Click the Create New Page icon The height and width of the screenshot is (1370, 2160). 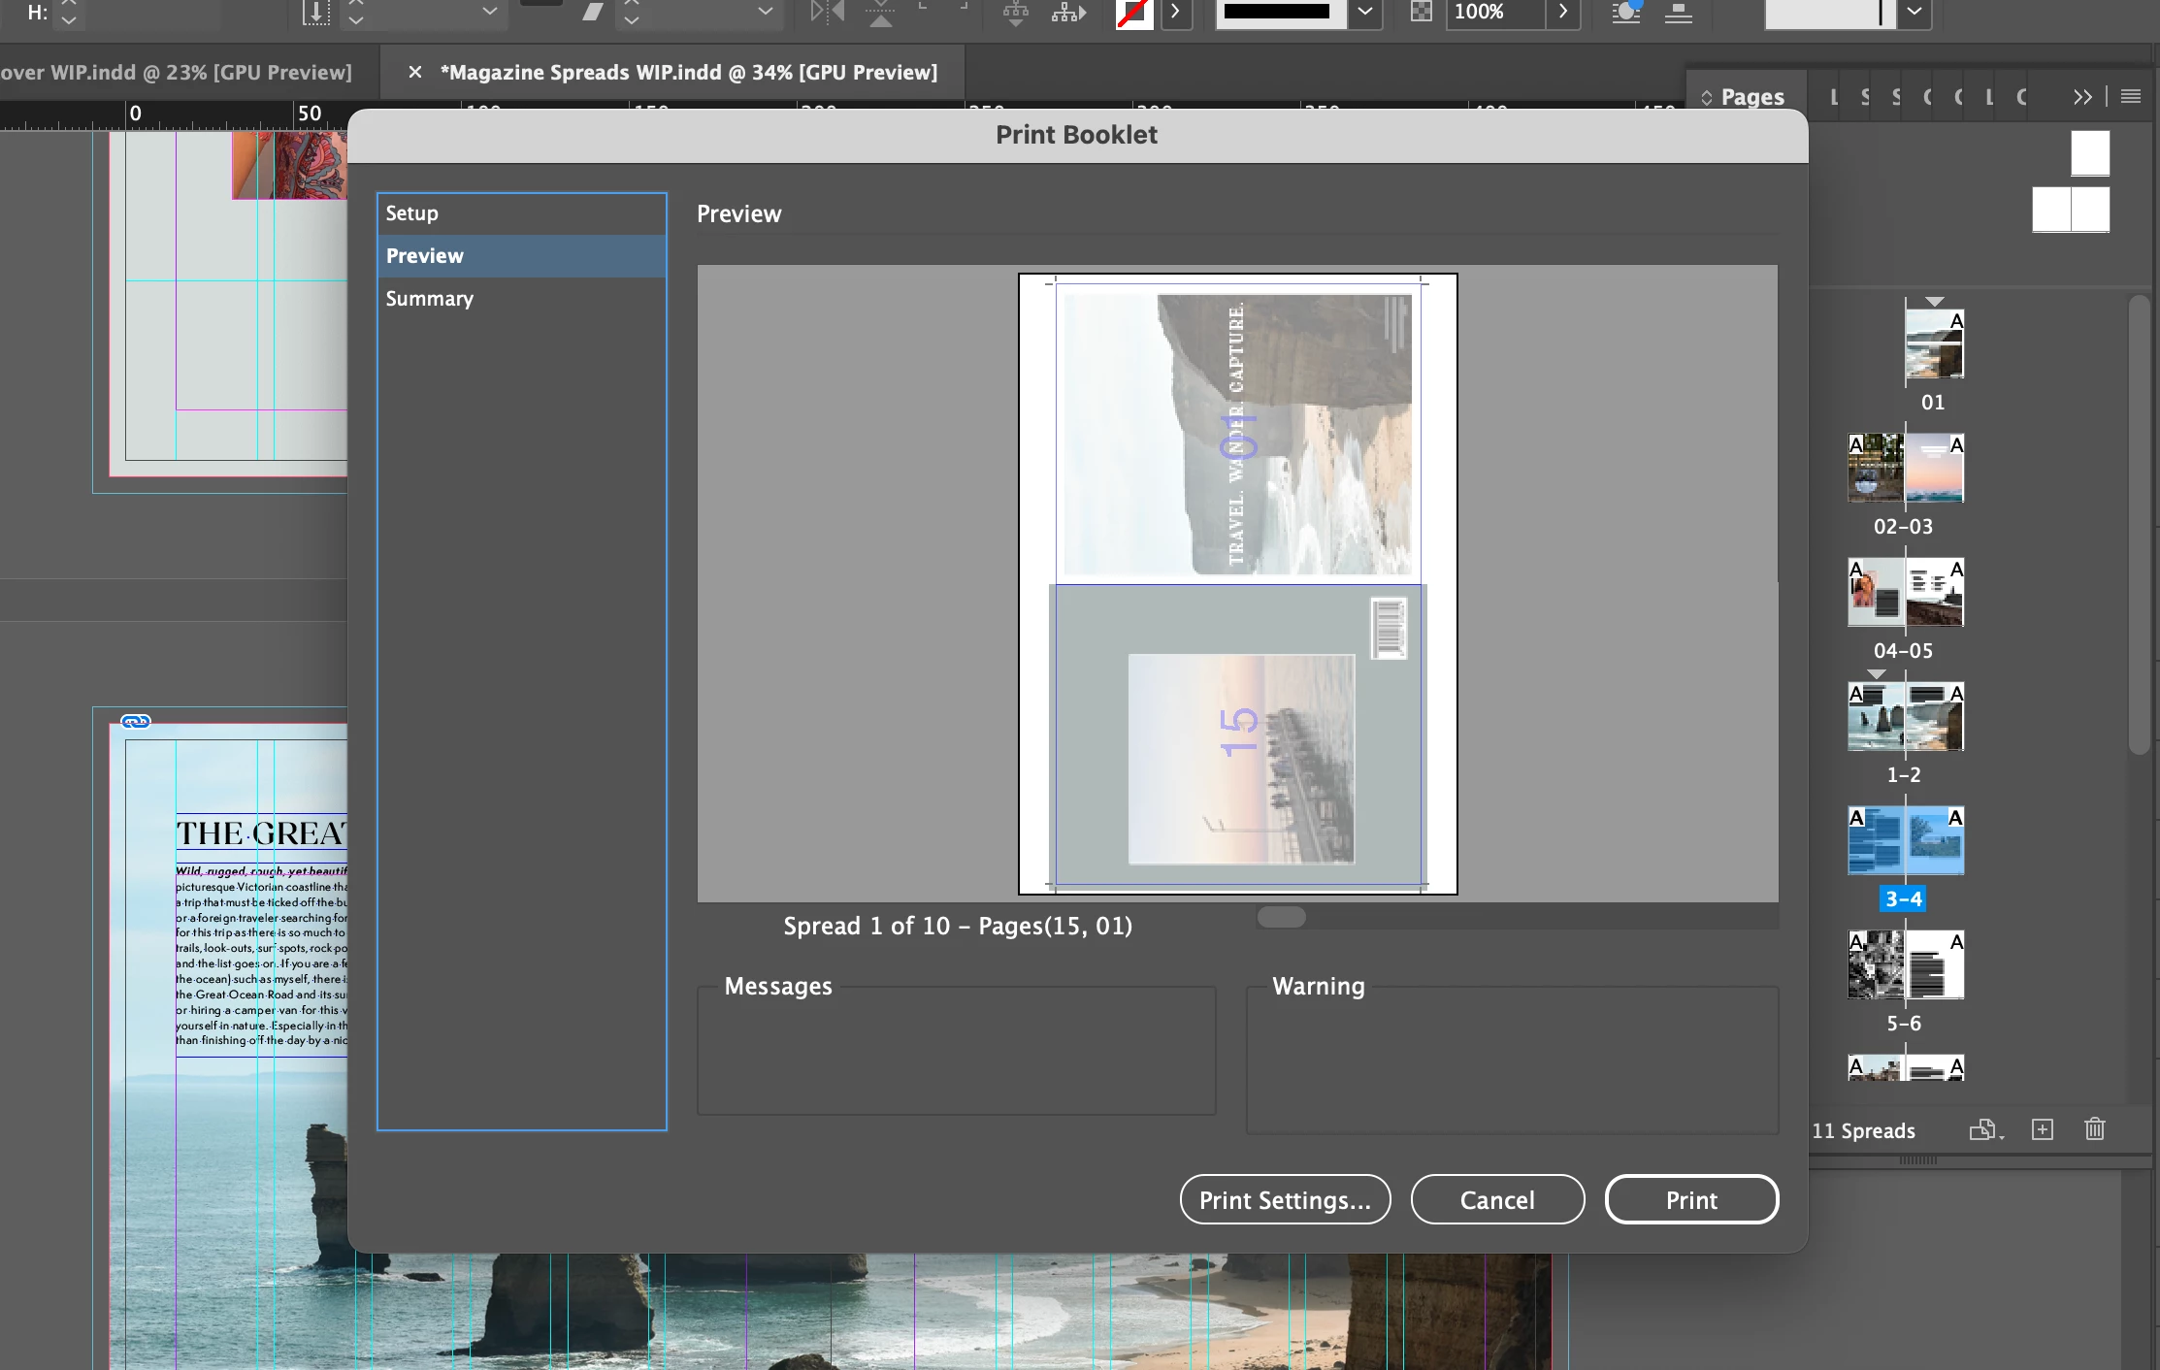tap(2043, 1129)
